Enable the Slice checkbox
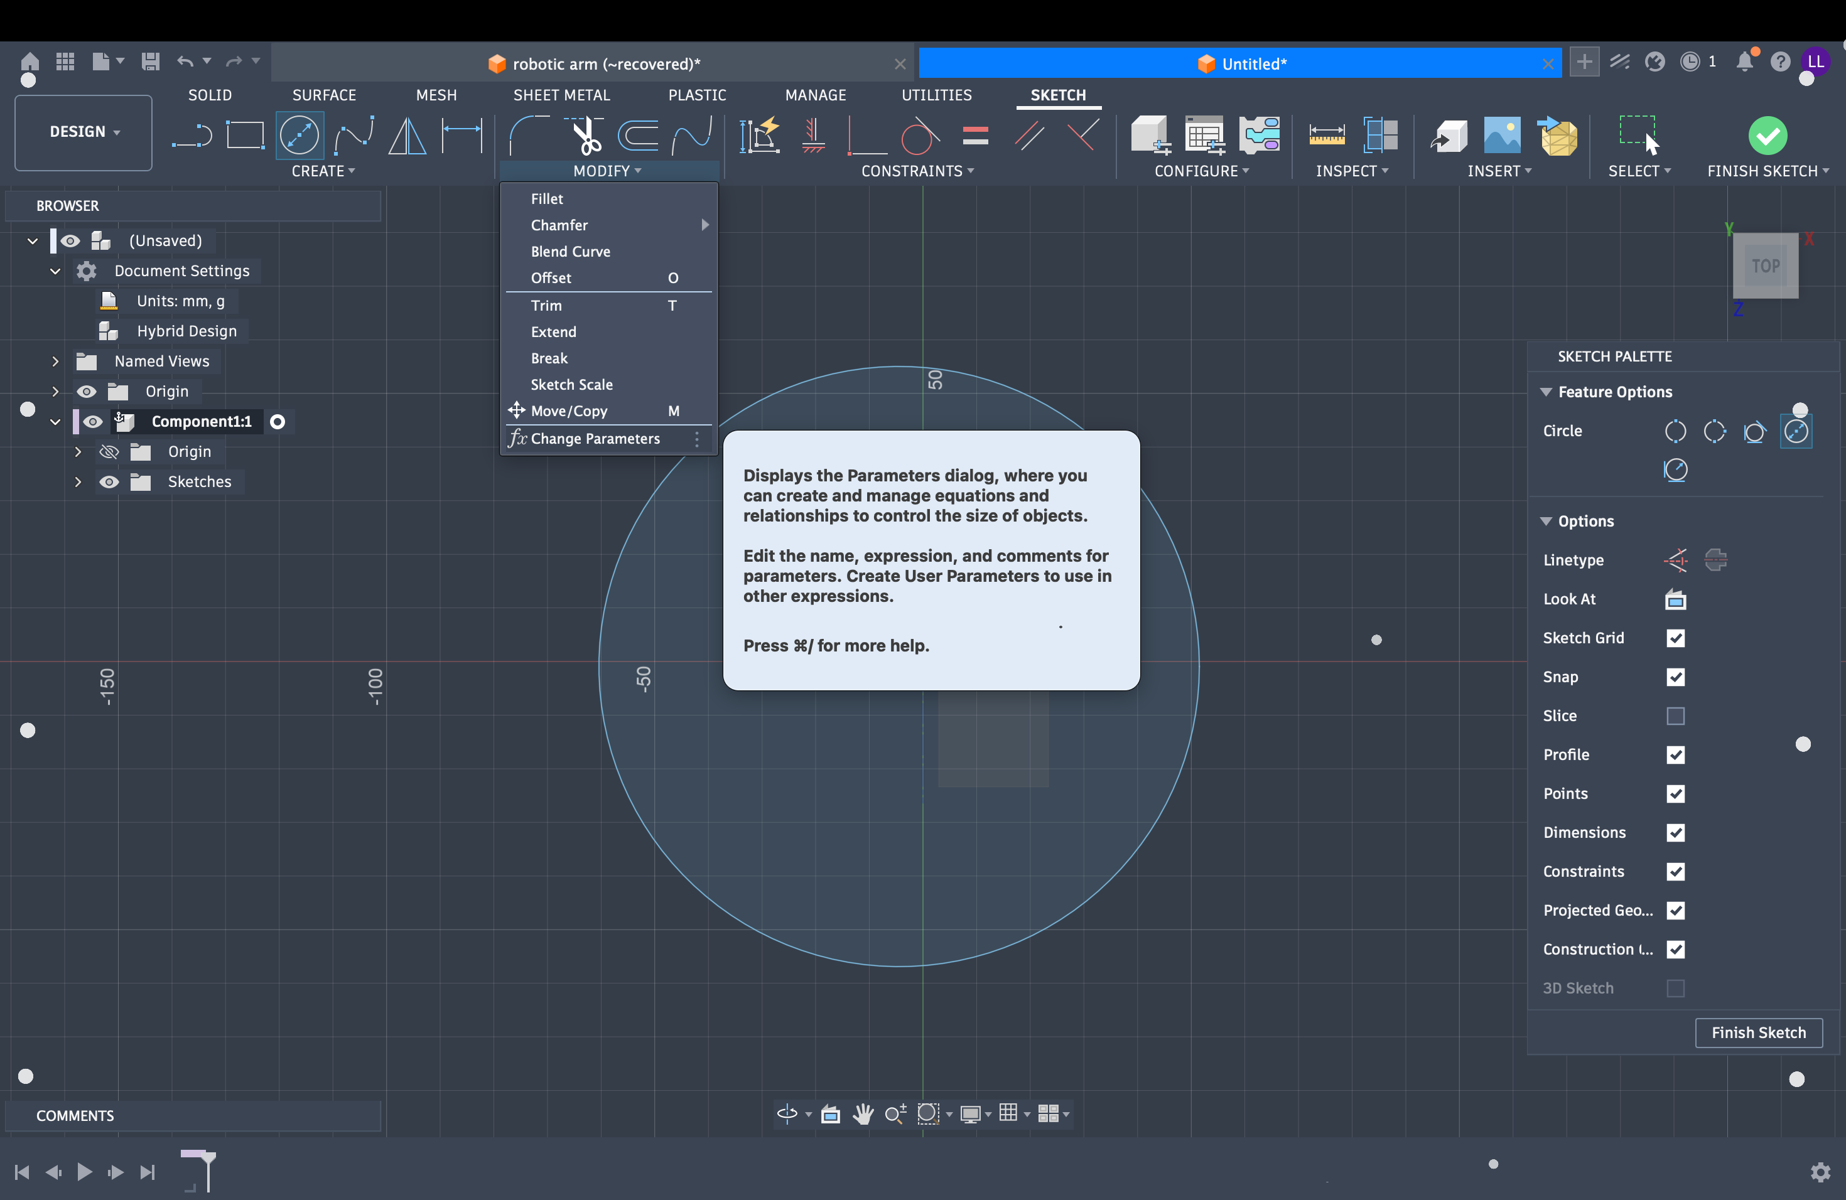The height and width of the screenshot is (1200, 1846). pyautogui.click(x=1675, y=715)
